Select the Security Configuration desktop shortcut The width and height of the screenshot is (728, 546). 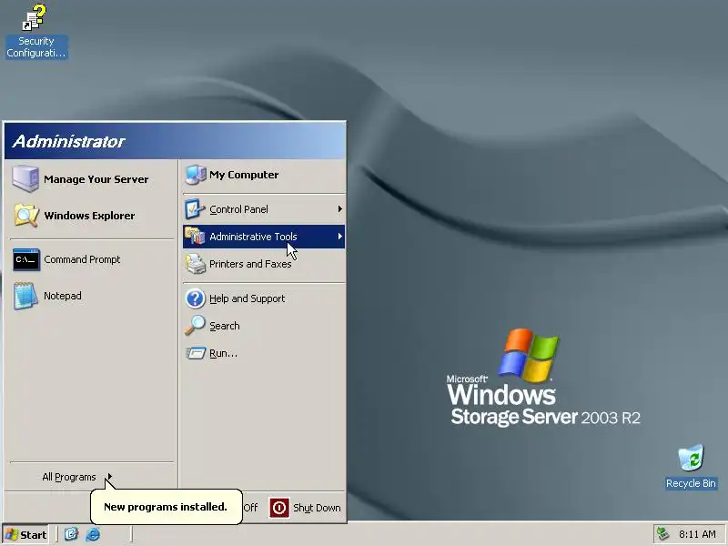click(x=35, y=32)
